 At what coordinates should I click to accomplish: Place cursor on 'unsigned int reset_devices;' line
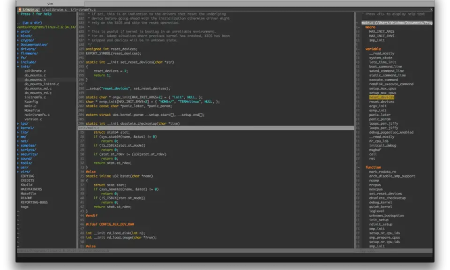pos(112,49)
